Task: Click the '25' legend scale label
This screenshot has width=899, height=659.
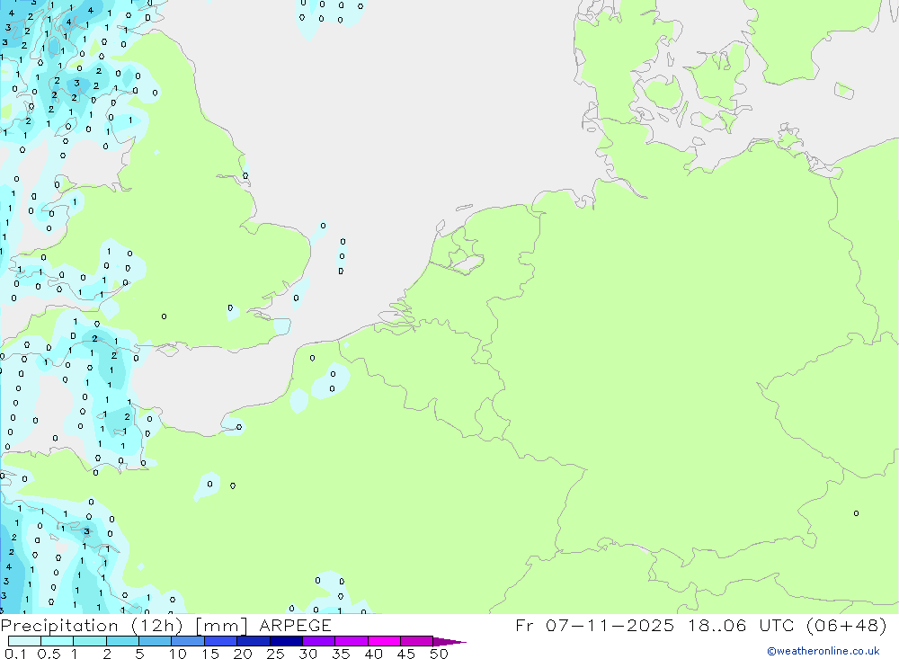Action: pyautogui.click(x=276, y=654)
